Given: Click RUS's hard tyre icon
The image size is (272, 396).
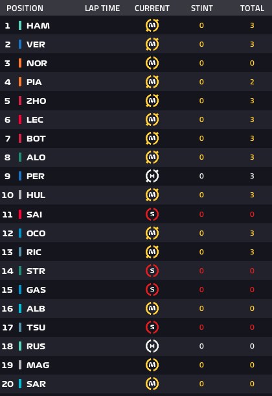Looking at the screenshot, I should click(152, 346).
